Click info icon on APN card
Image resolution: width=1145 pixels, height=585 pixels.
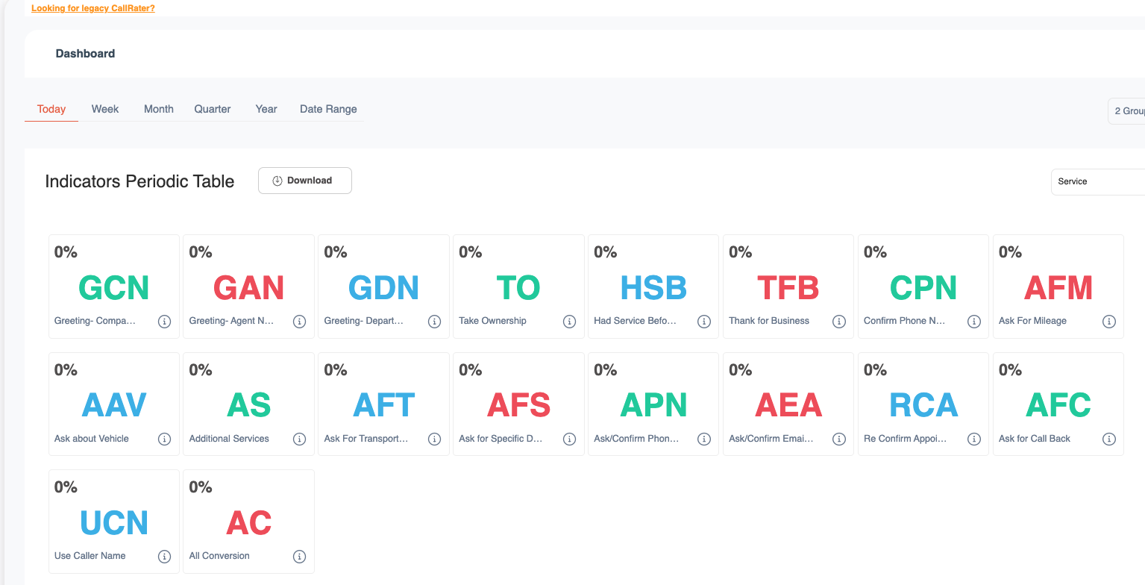click(x=704, y=439)
